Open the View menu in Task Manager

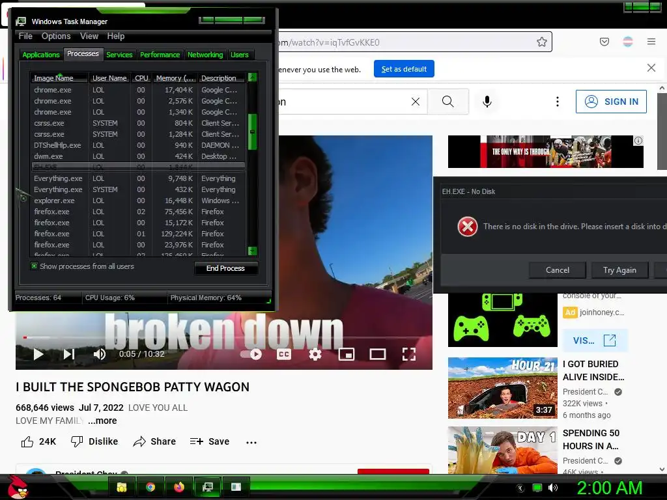[89, 36]
